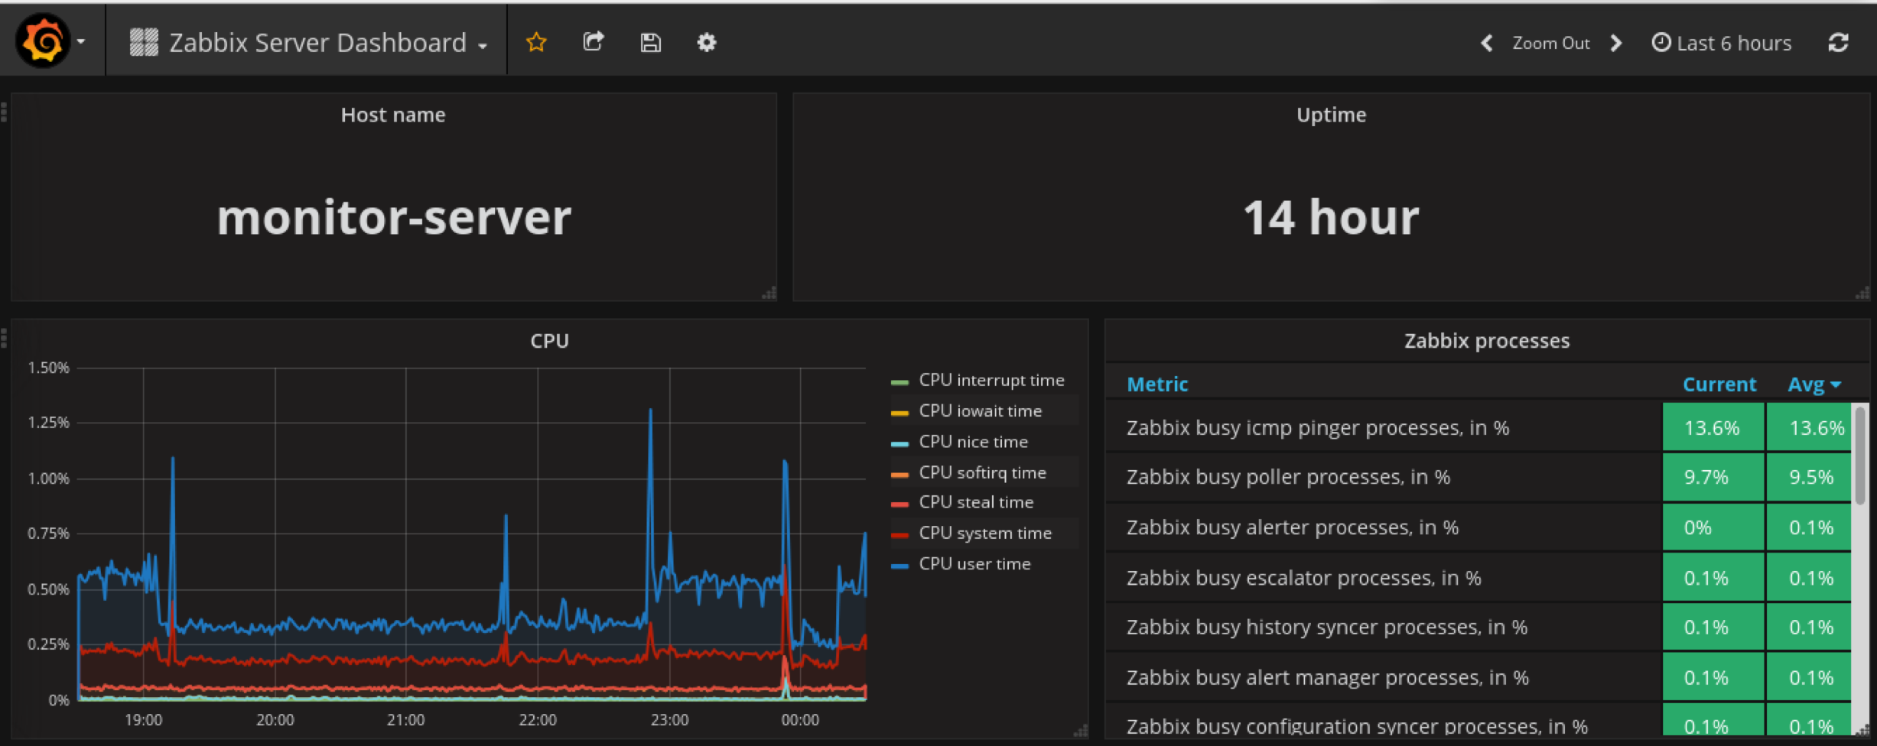Shift time range backward with left arrow
The image size is (1877, 746).
(x=1487, y=43)
